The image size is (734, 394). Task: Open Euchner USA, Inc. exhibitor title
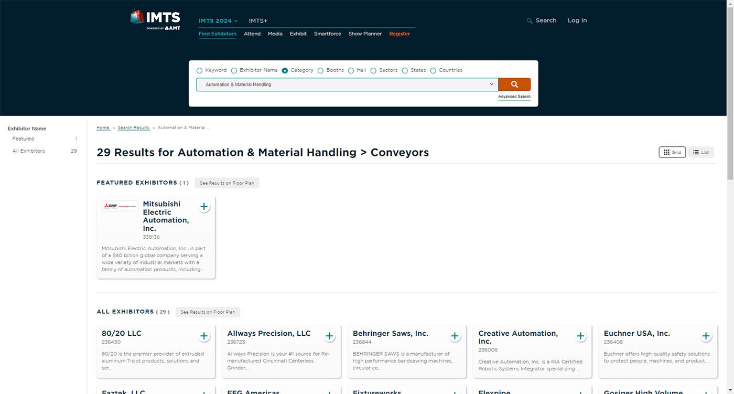(x=637, y=334)
